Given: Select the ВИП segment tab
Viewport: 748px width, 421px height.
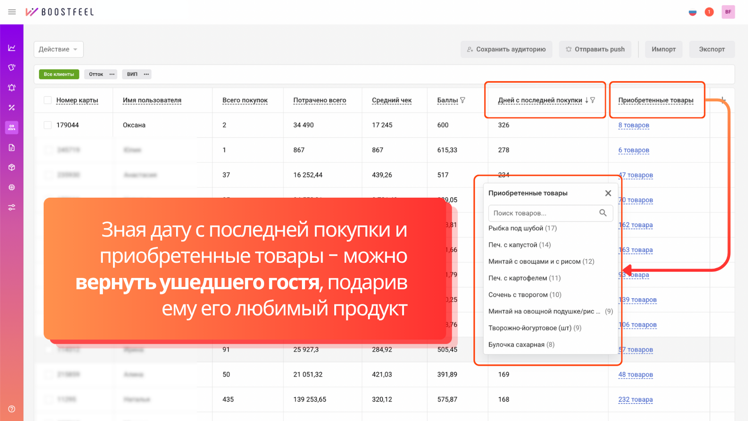Looking at the screenshot, I should point(132,74).
